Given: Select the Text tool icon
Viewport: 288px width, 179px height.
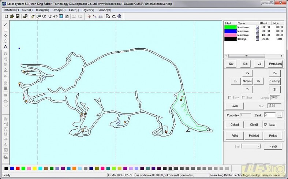Looking at the screenshot, I should (5, 47).
